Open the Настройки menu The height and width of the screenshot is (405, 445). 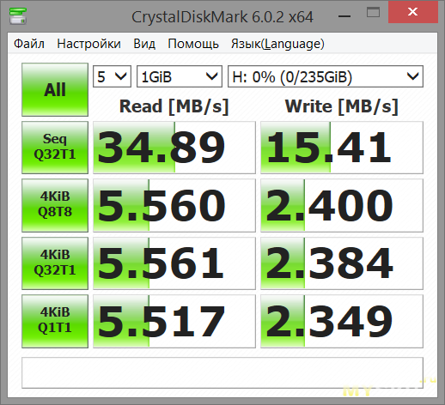[88, 44]
